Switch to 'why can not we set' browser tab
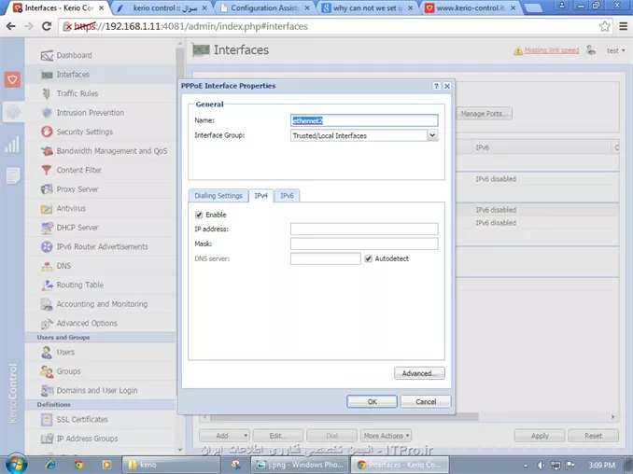 [x=367, y=8]
